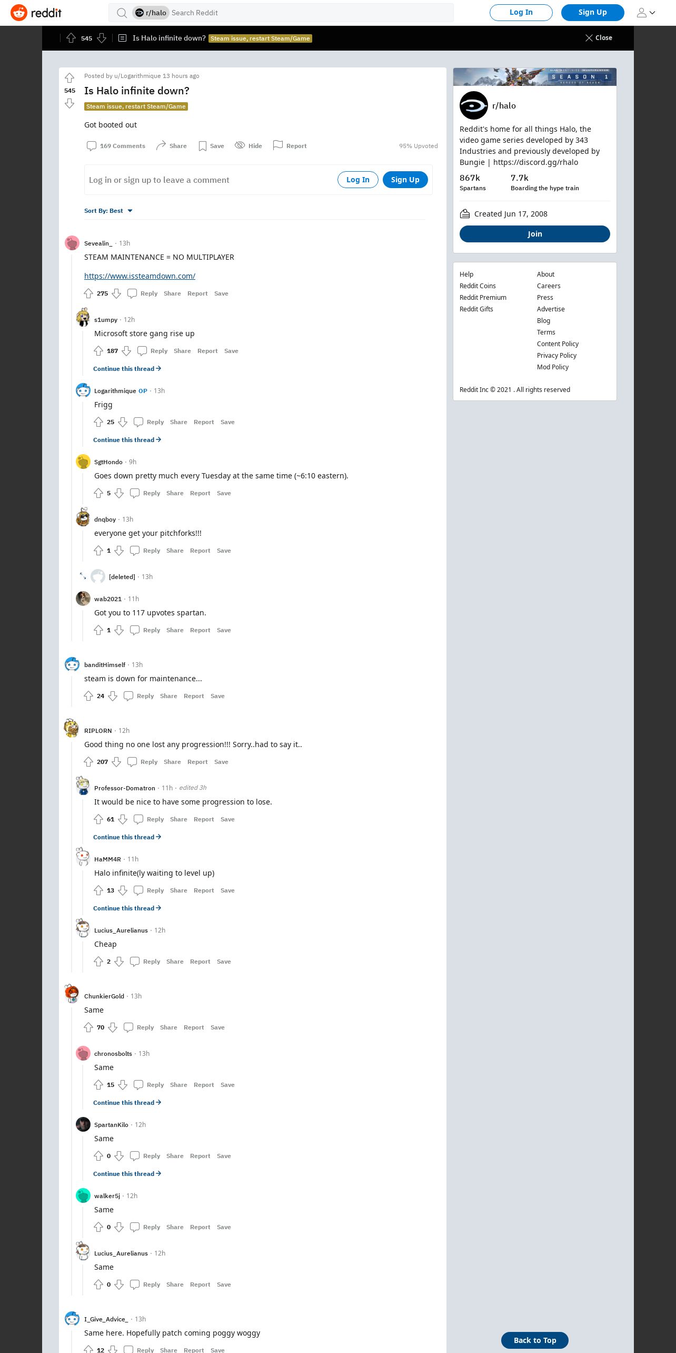Expand the collapsed [deleted] comment

click(x=83, y=576)
